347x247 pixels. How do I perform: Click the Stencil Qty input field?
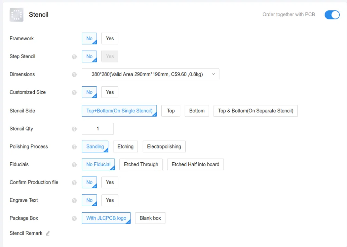click(98, 129)
